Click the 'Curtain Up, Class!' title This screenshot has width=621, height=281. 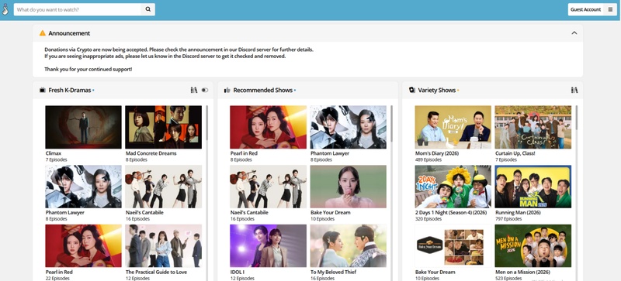[515, 153]
